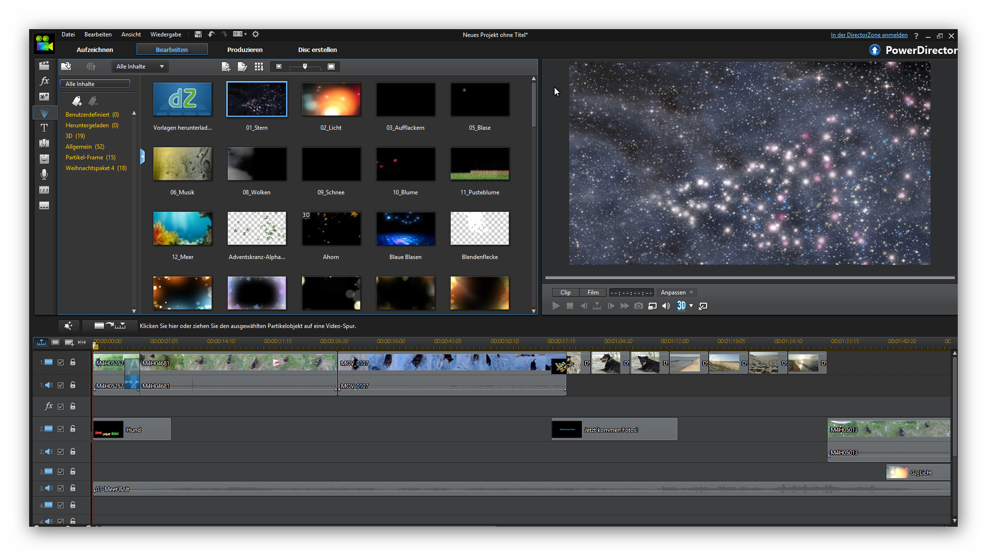The height and width of the screenshot is (552, 983).
Task: Toggle track 1 video enable checkbox
Action: 61,362
